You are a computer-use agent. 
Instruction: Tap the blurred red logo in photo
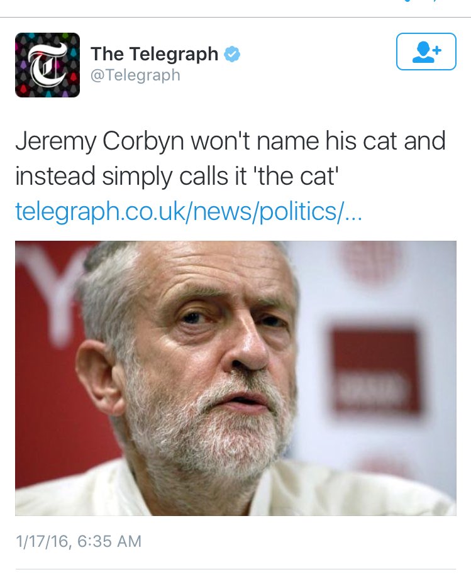[x=375, y=371]
